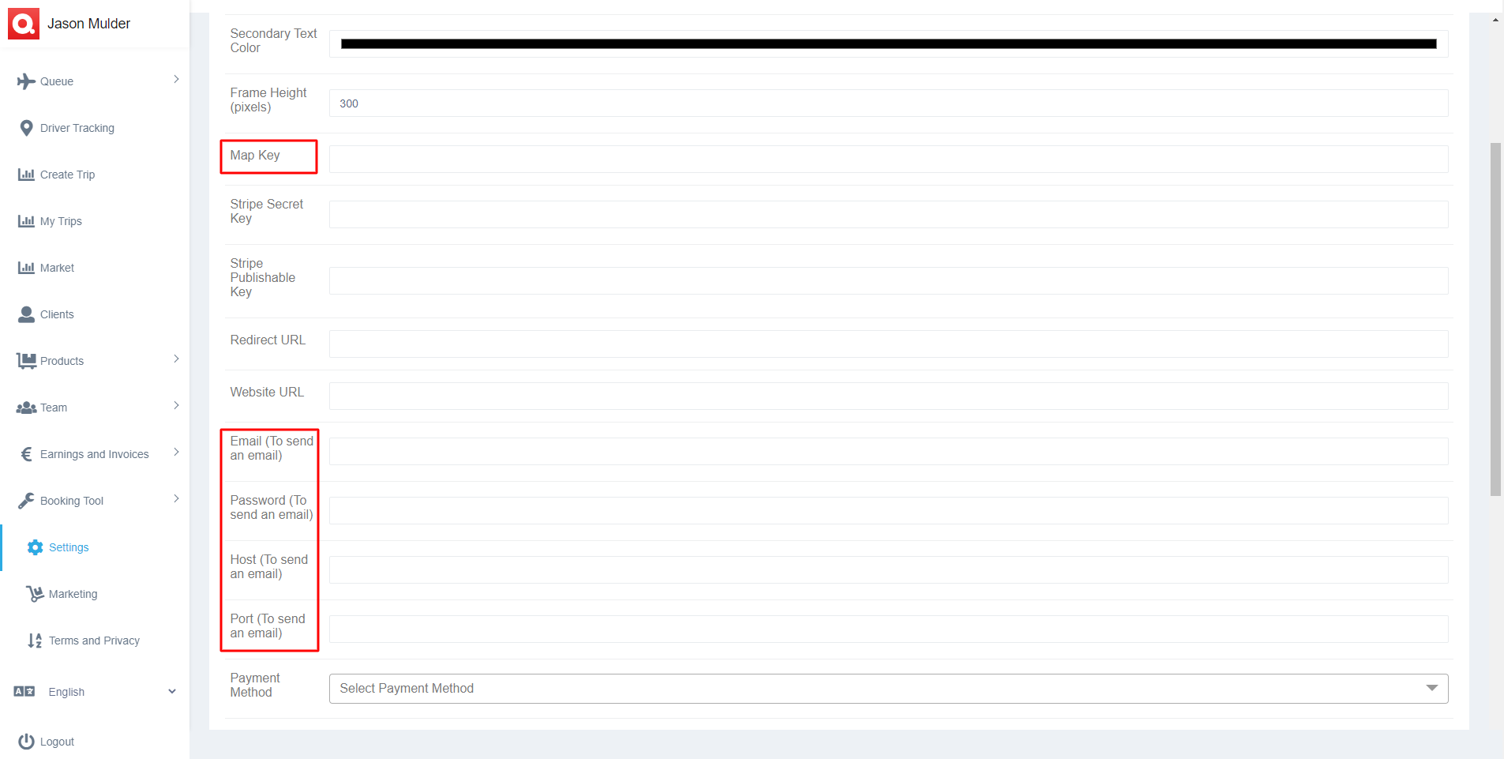The image size is (1504, 759).
Task: Open the Select Payment Method dropdown
Action: (888, 689)
